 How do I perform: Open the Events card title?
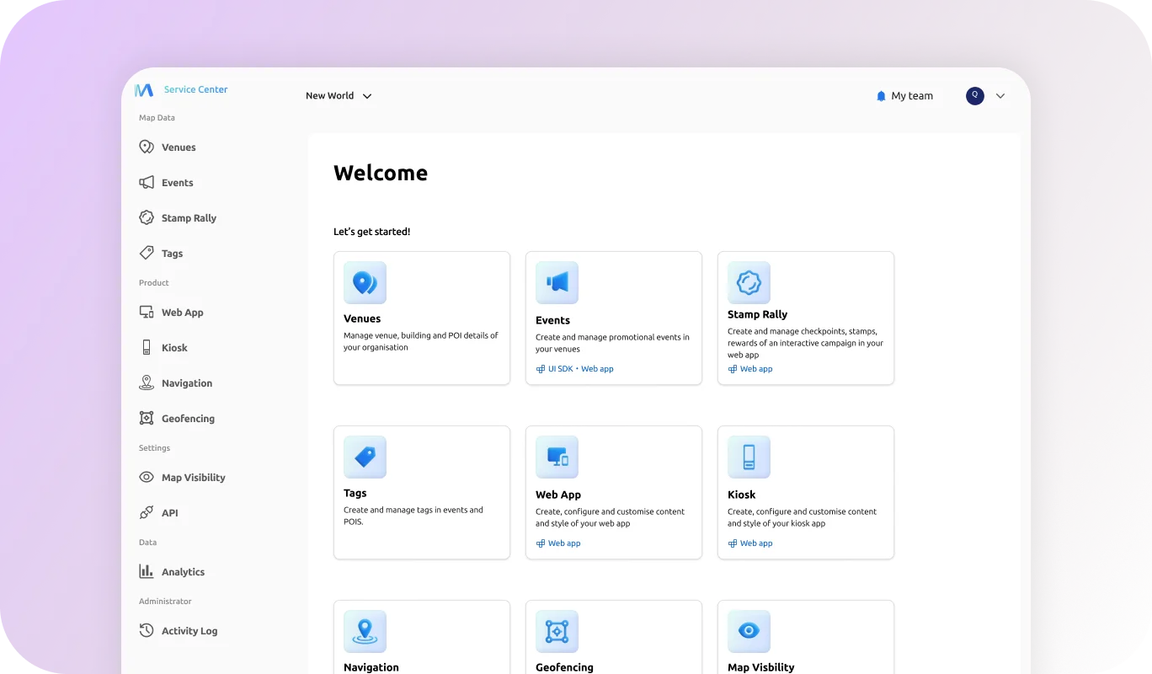[552, 320]
